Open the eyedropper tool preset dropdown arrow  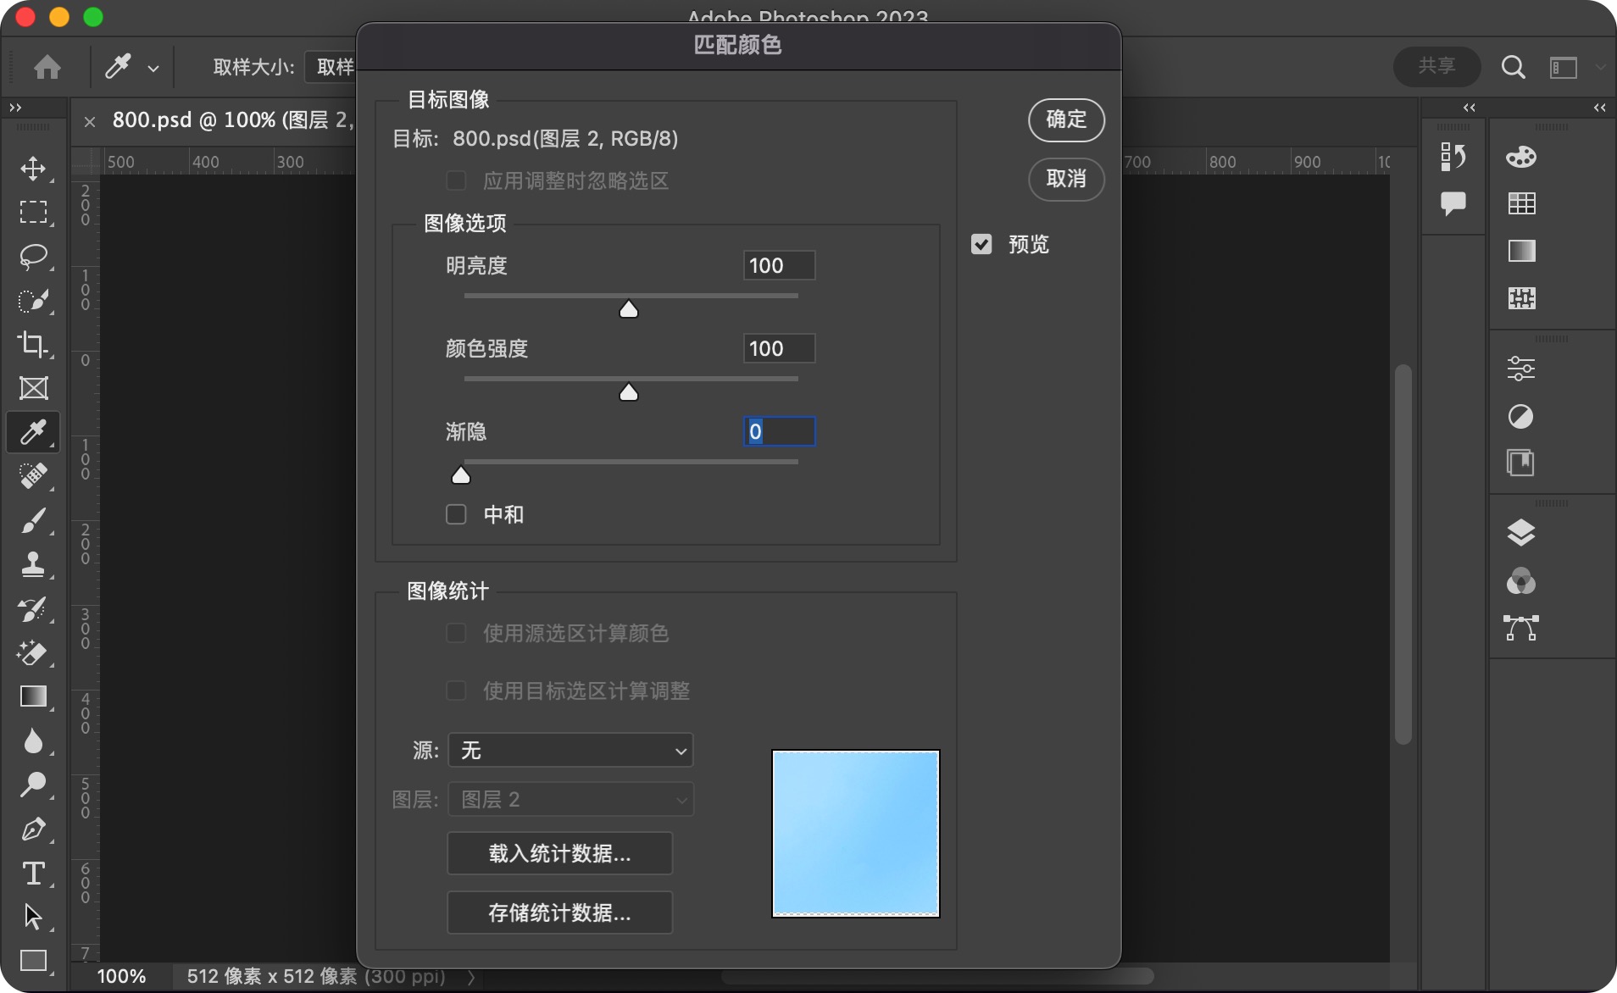153,68
